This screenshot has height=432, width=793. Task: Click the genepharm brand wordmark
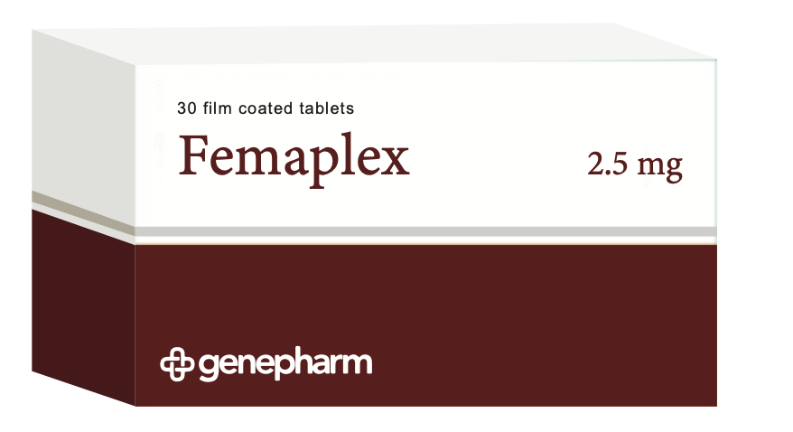(x=284, y=364)
